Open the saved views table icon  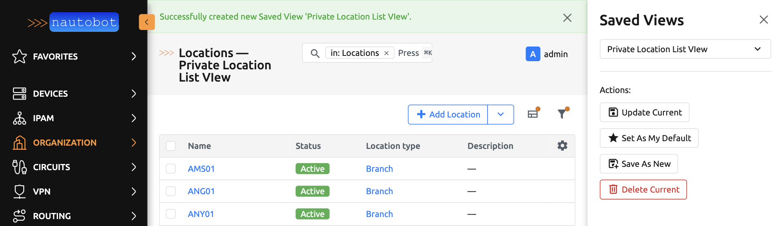pos(533,114)
